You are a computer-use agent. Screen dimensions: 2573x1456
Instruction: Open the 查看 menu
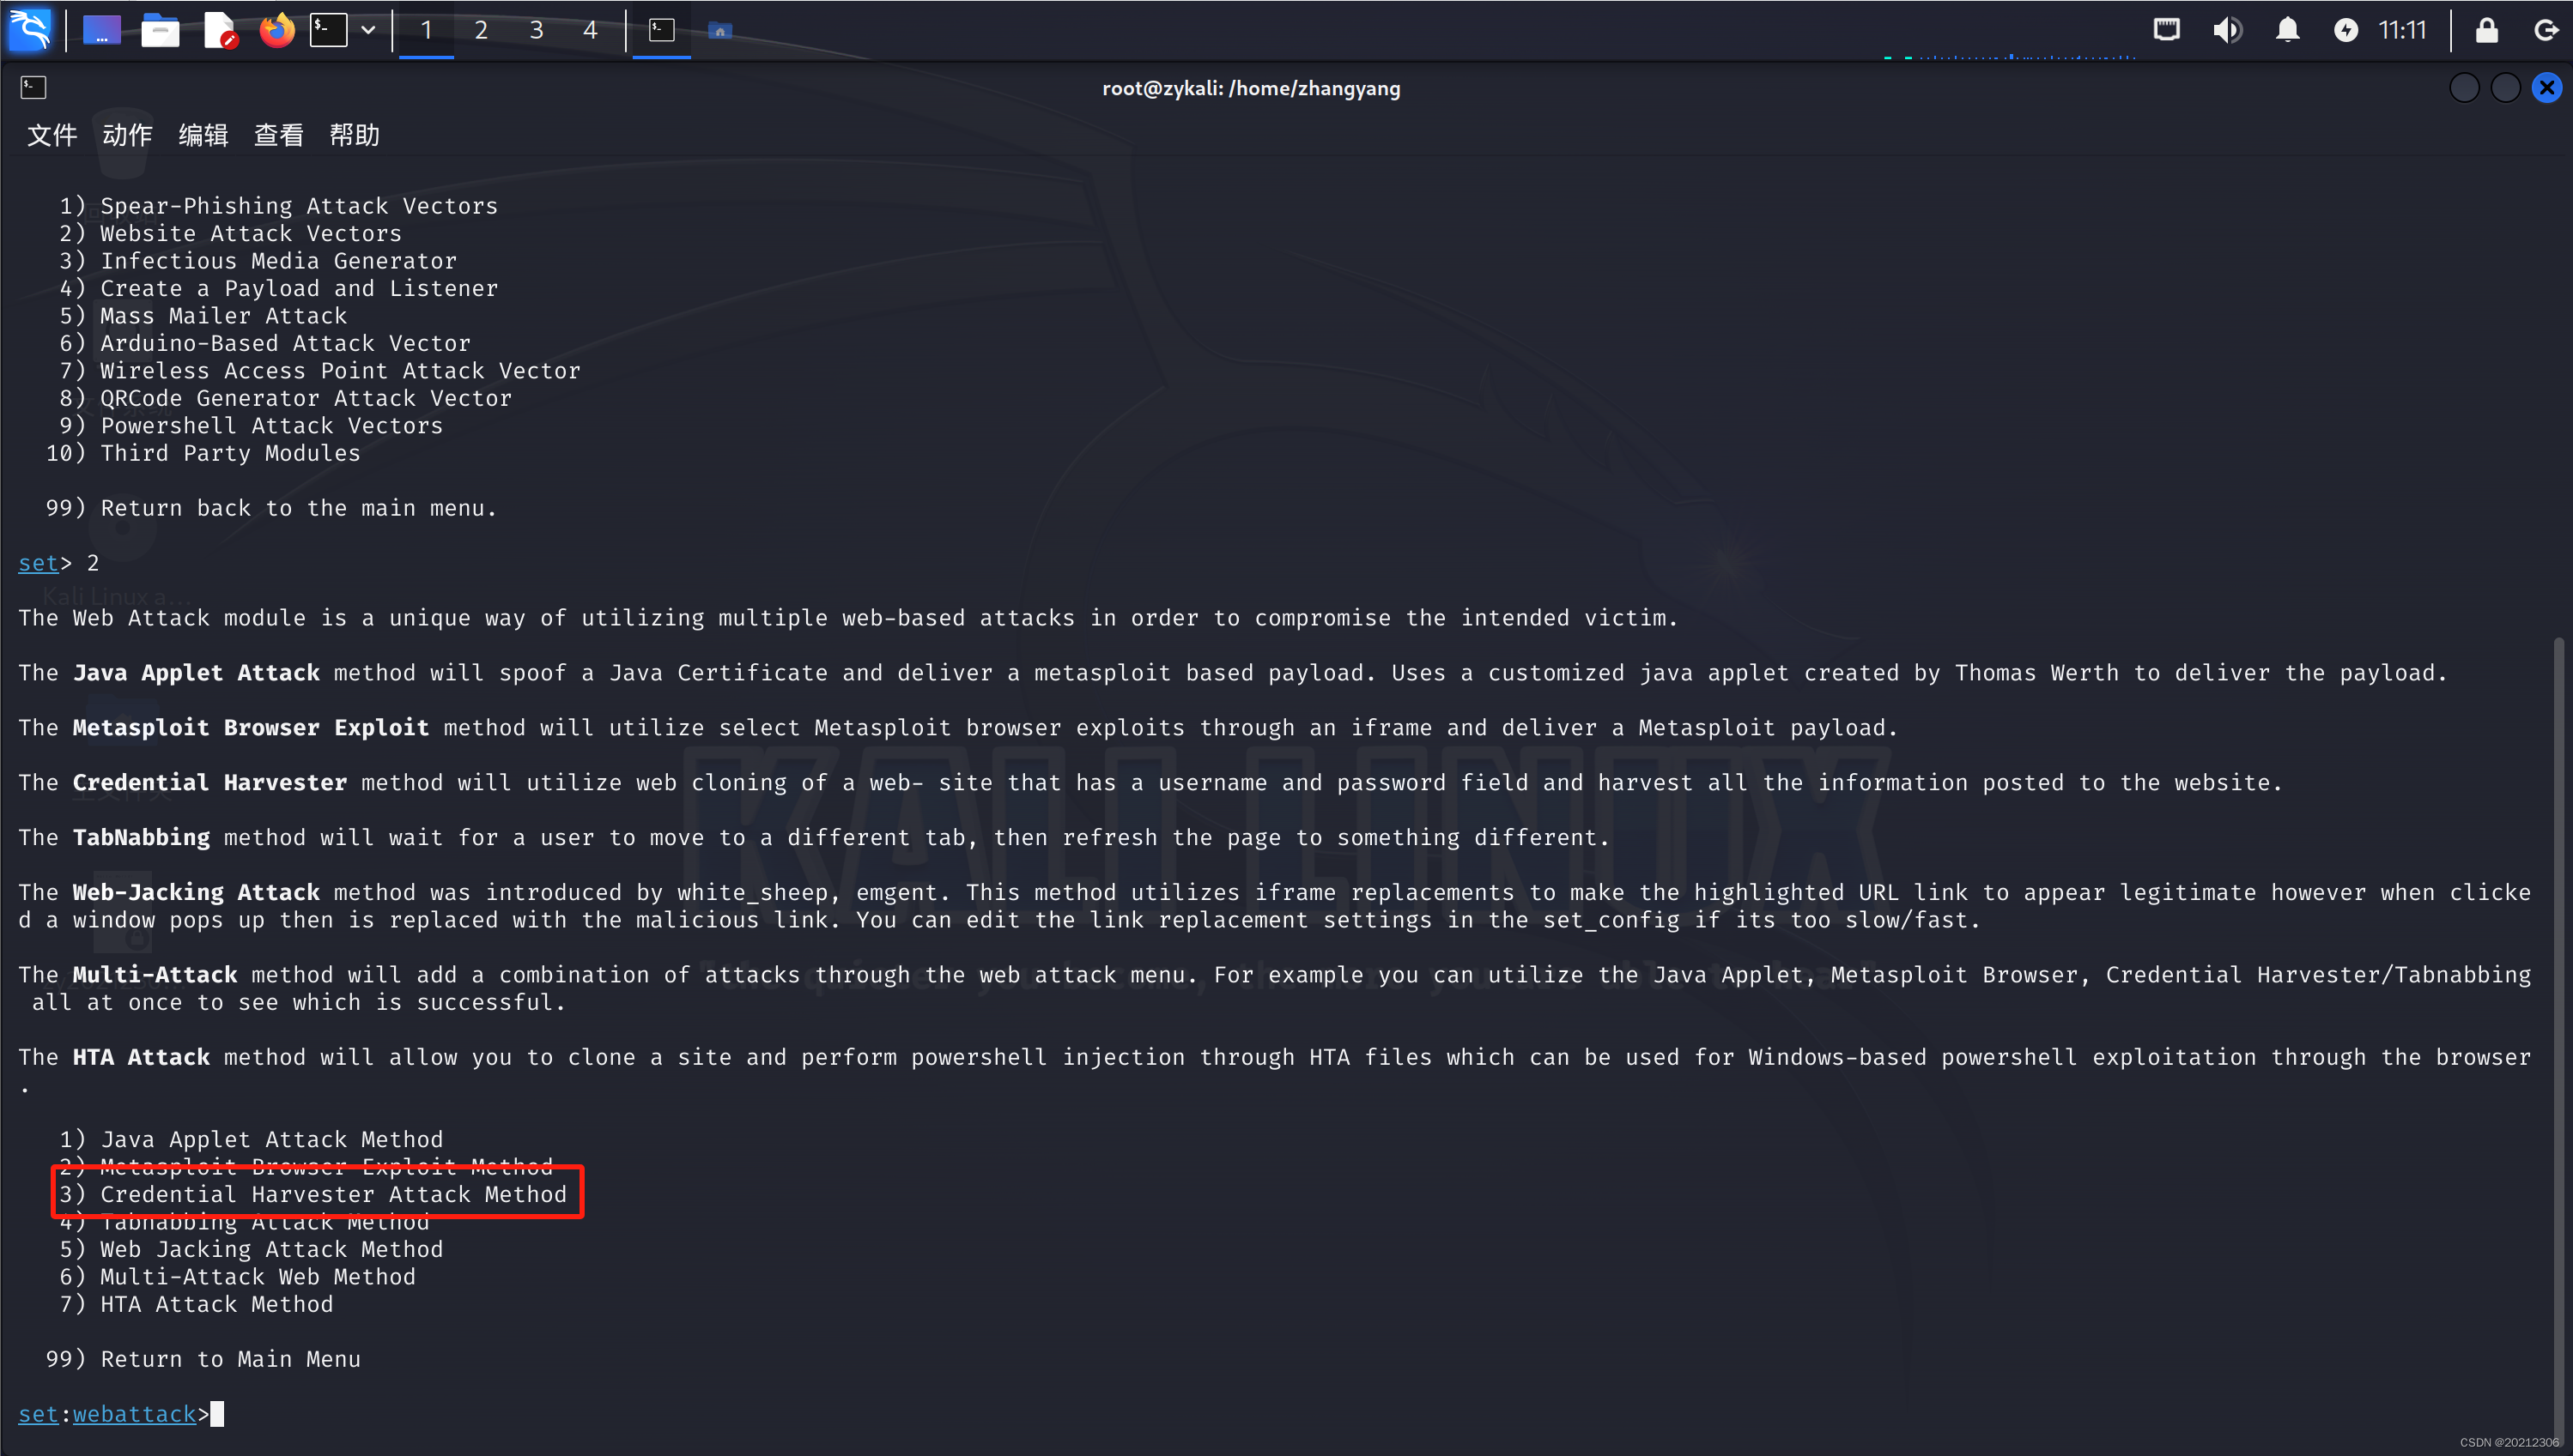278,135
